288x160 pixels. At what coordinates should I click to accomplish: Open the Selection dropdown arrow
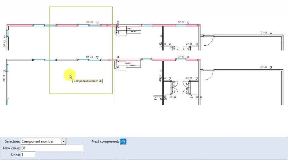click(x=64, y=141)
